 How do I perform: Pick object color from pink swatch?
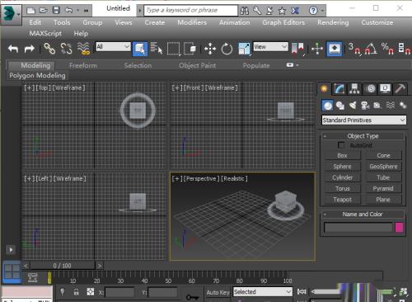click(x=399, y=228)
